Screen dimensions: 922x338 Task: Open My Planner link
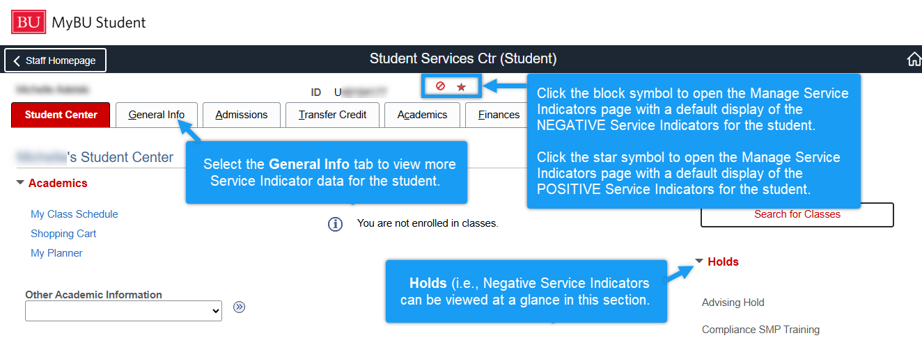coord(56,253)
